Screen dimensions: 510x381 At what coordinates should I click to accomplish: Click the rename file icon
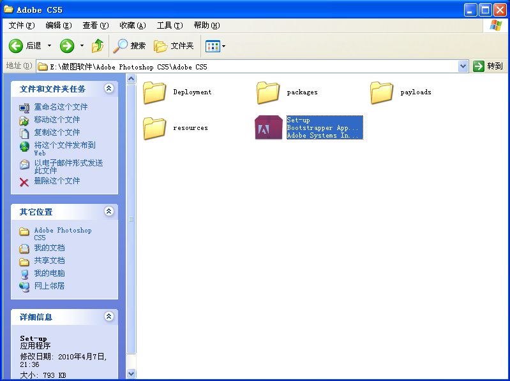click(24, 108)
